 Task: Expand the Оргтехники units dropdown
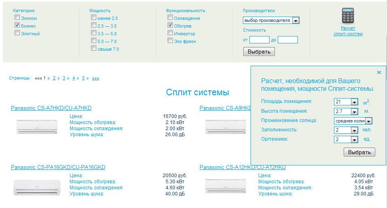click(x=346, y=139)
